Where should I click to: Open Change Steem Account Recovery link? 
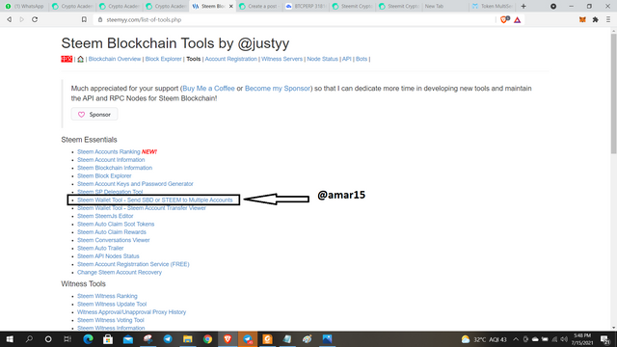pos(120,272)
